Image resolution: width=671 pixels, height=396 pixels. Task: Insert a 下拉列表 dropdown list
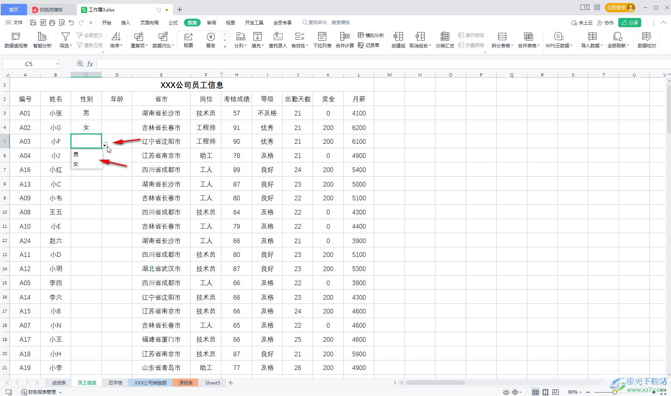(x=322, y=40)
